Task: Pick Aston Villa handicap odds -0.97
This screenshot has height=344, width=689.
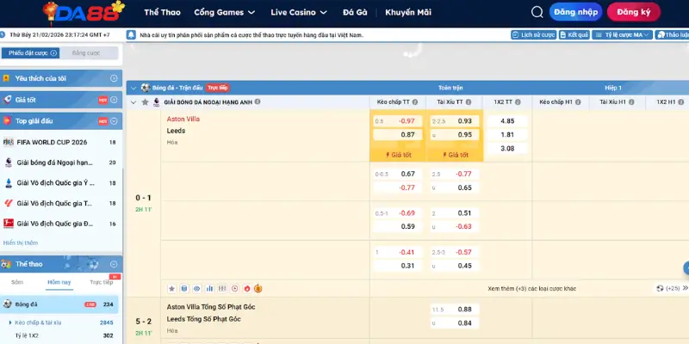Action: tap(407, 121)
